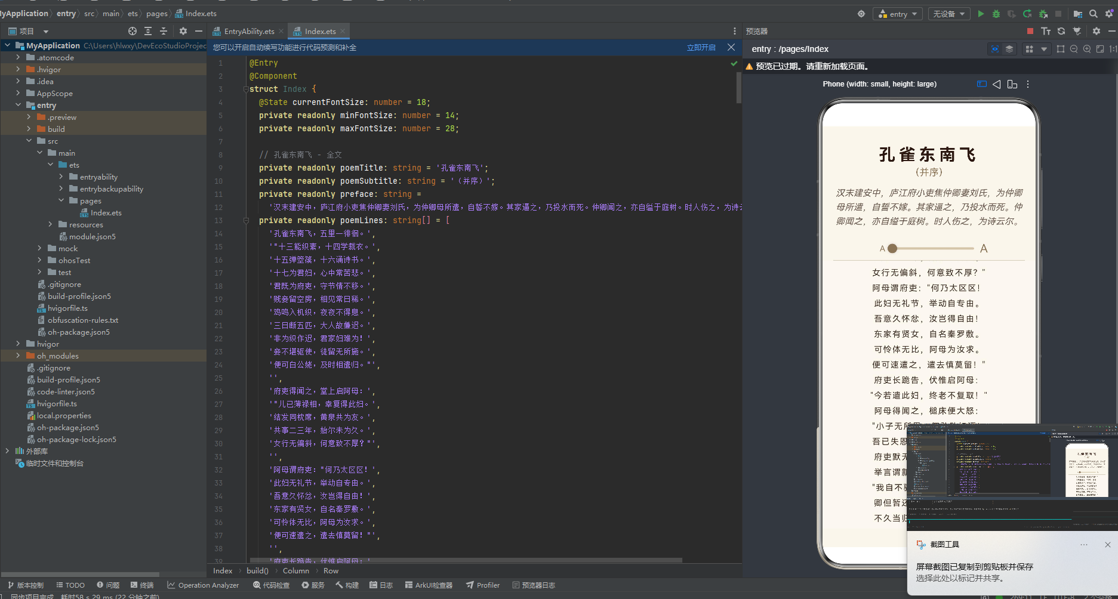Viewport: 1118px width, 599px height.
Task: Open the TODO tool window
Action: [70, 585]
